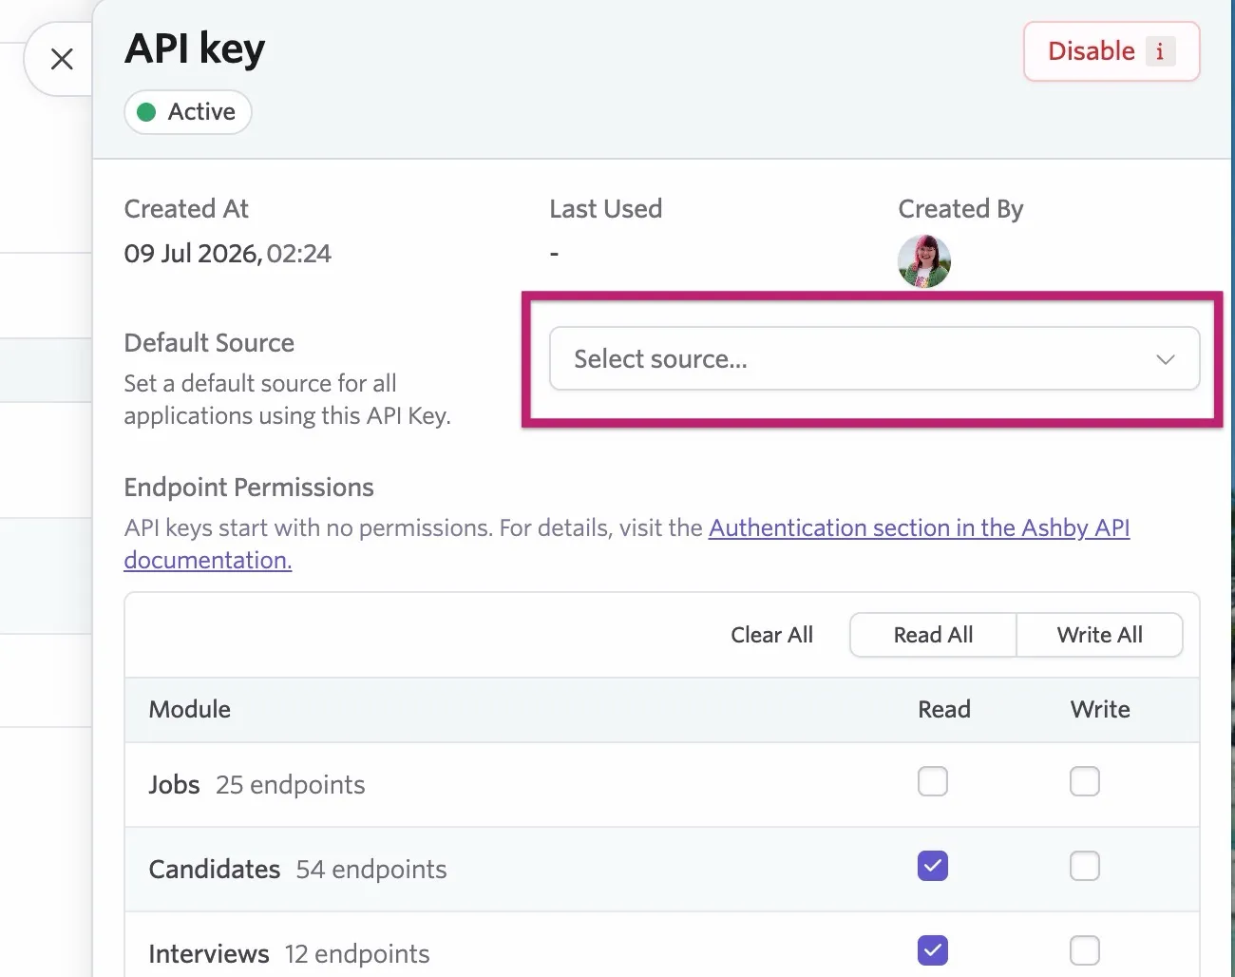This screenshot has width=1235, height=977.
Task: Uncheck Read permission for Interviews
Action: (933, 950)
